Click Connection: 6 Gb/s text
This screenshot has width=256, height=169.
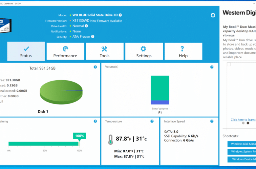pyautogui.click(x=179, y=140)
